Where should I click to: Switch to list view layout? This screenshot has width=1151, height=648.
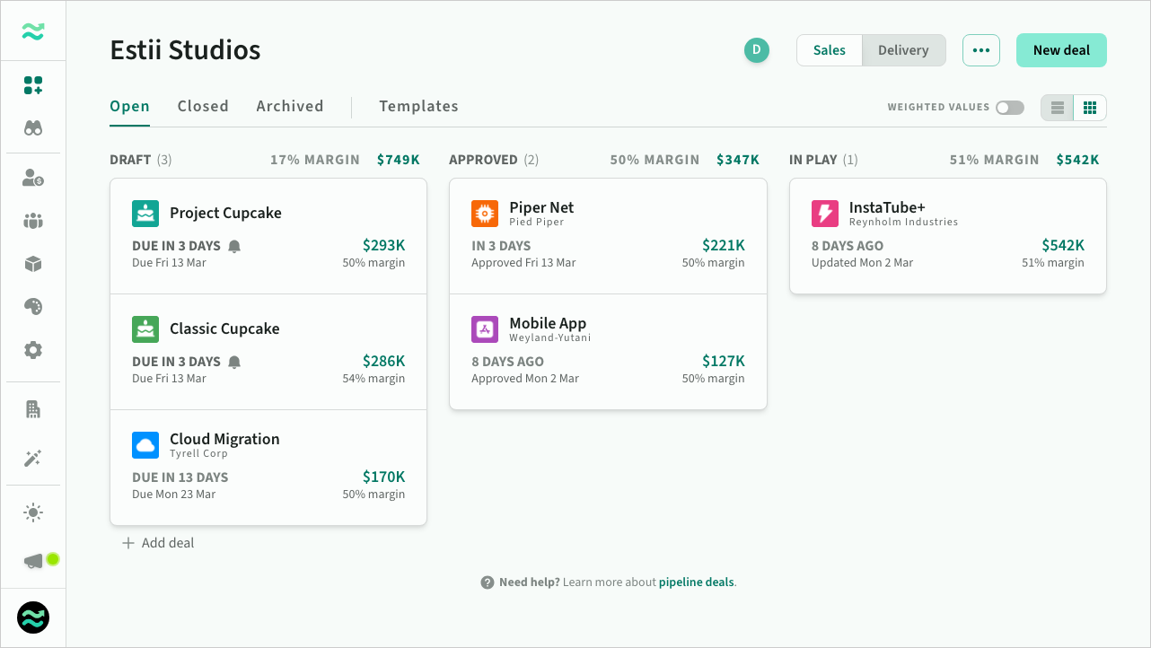pos(1058,108)
